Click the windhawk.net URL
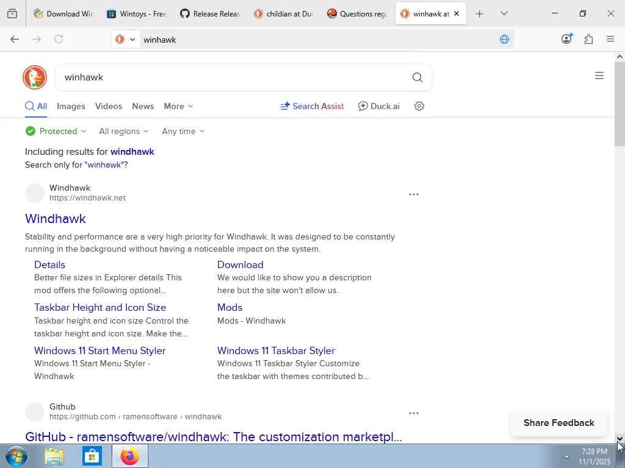The image size is (625, 468). click(x=87, y=198)
